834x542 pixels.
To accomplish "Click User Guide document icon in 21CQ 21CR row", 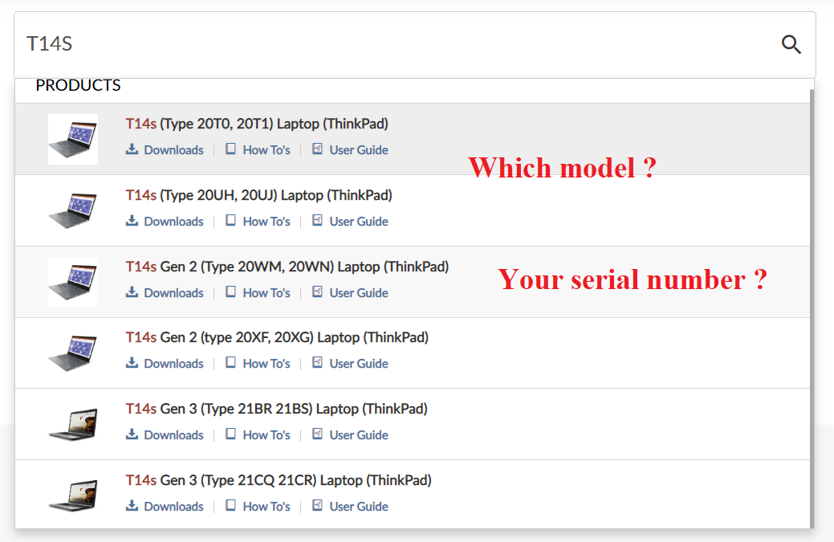I will click(317, 505).
